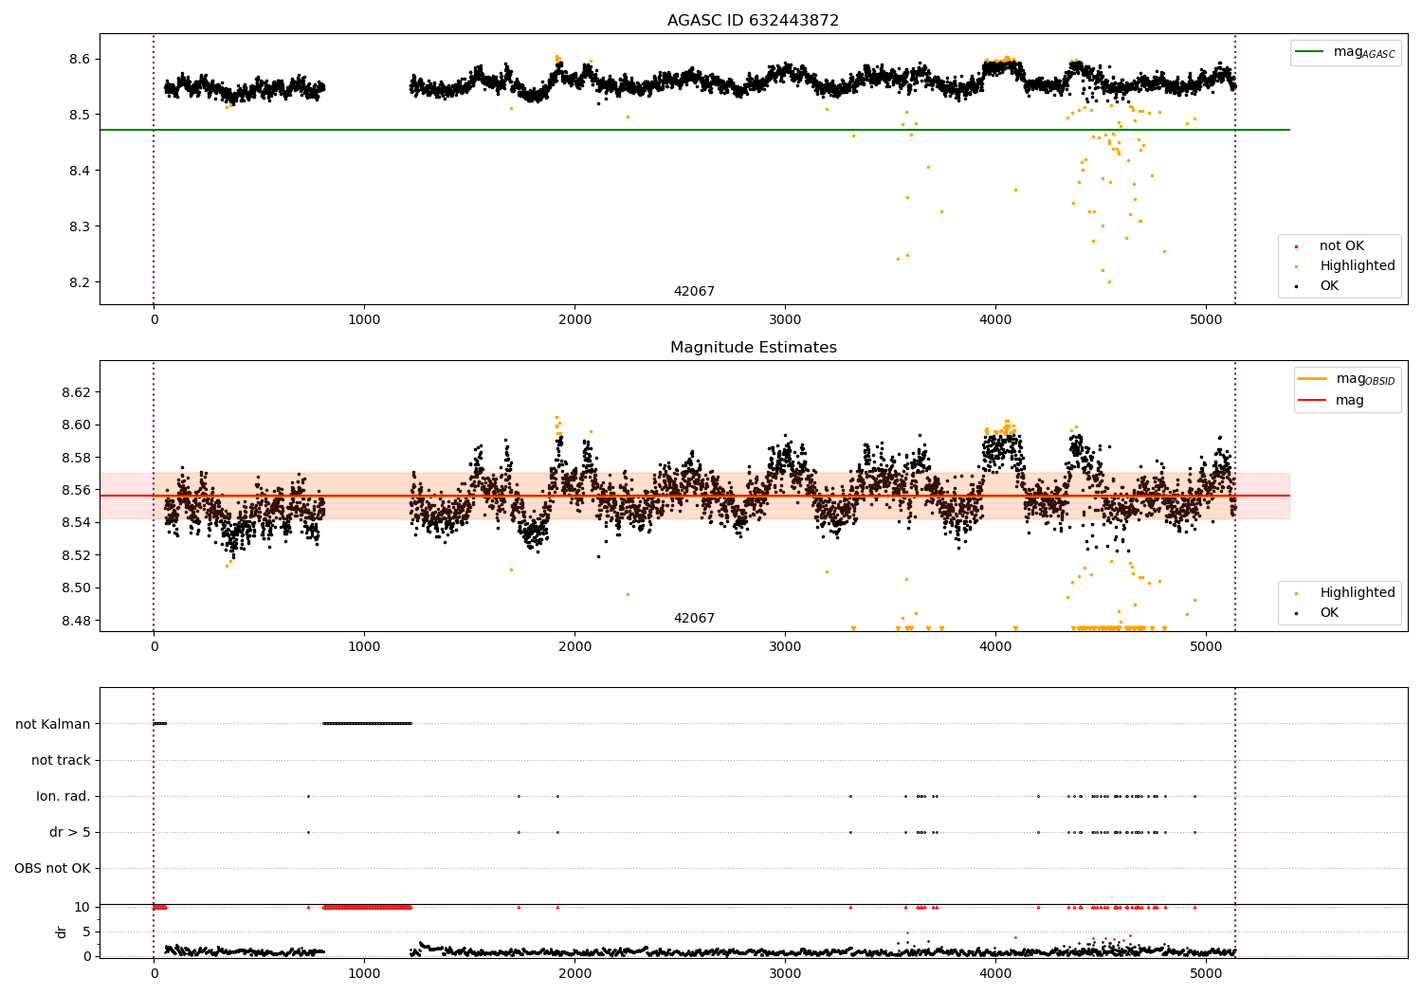The width and height of the screenshot is (1422, 995).
Task: Click the red 'mag' legend entry
Action: point(1331,400)
